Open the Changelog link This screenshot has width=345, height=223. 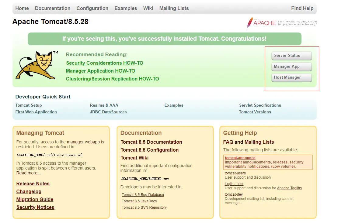(29, 192)
